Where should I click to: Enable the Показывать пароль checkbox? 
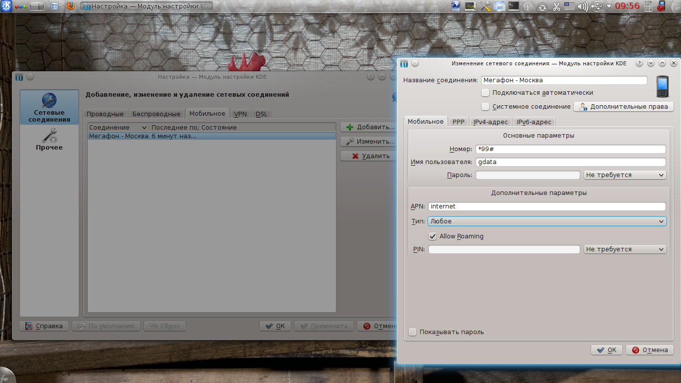(412, 332)
